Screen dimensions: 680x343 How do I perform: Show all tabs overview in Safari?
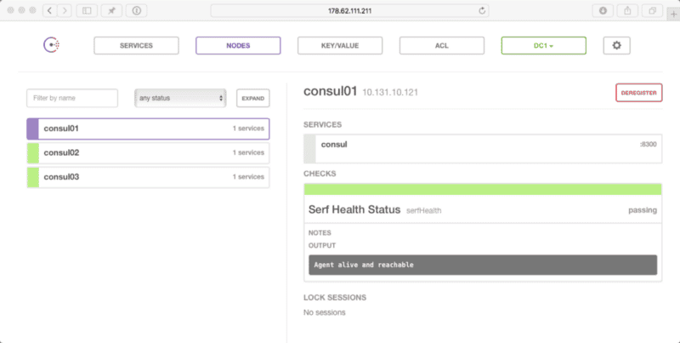[x=652, y=10]
